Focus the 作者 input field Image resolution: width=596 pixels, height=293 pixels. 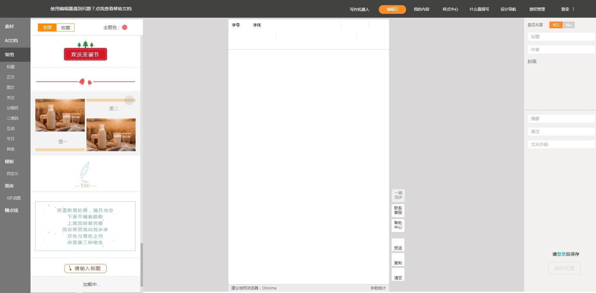562,50
